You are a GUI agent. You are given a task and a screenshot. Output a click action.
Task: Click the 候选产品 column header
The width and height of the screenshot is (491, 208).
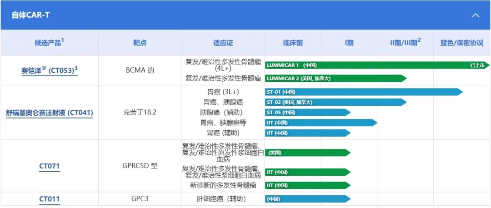[x=50, y=43]
